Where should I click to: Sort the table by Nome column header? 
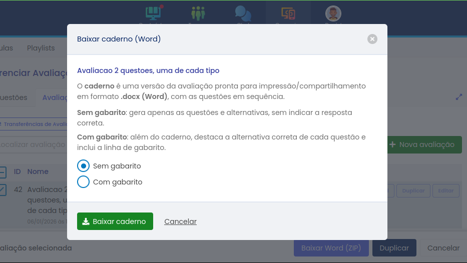tap(38, 171)
